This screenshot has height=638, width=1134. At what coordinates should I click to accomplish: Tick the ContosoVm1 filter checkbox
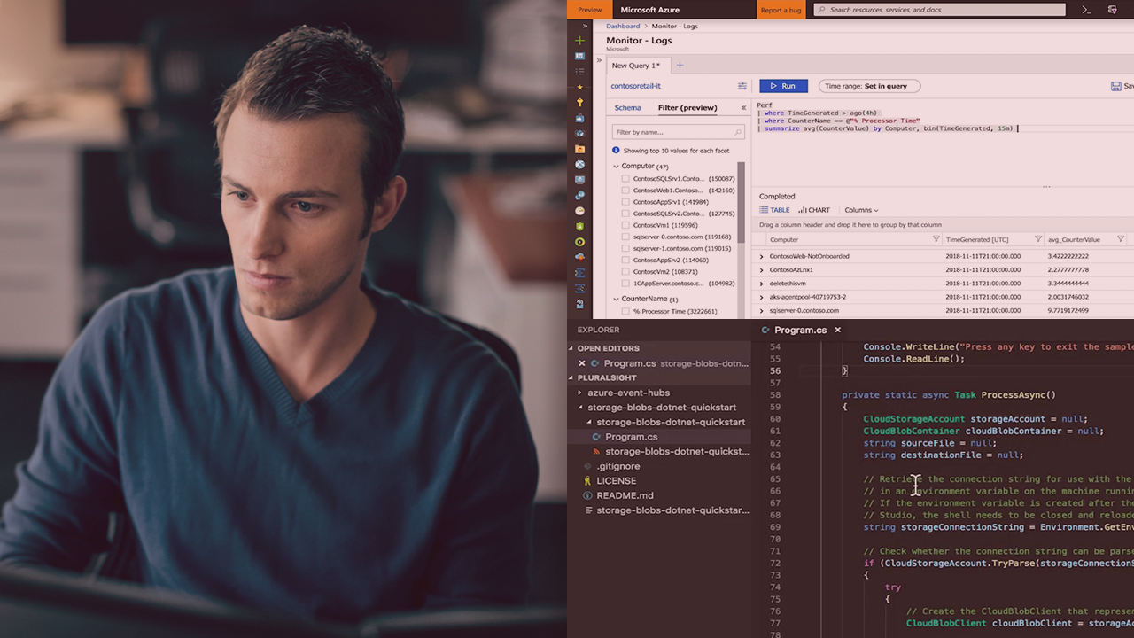pyautogui.click(x=625, y=225)
